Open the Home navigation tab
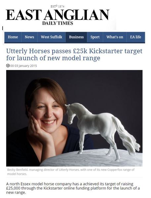 coord(13,37)
